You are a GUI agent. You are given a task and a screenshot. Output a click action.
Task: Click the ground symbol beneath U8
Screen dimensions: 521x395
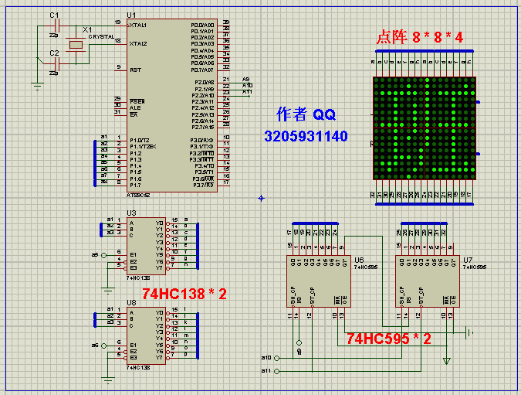(108, 380)
